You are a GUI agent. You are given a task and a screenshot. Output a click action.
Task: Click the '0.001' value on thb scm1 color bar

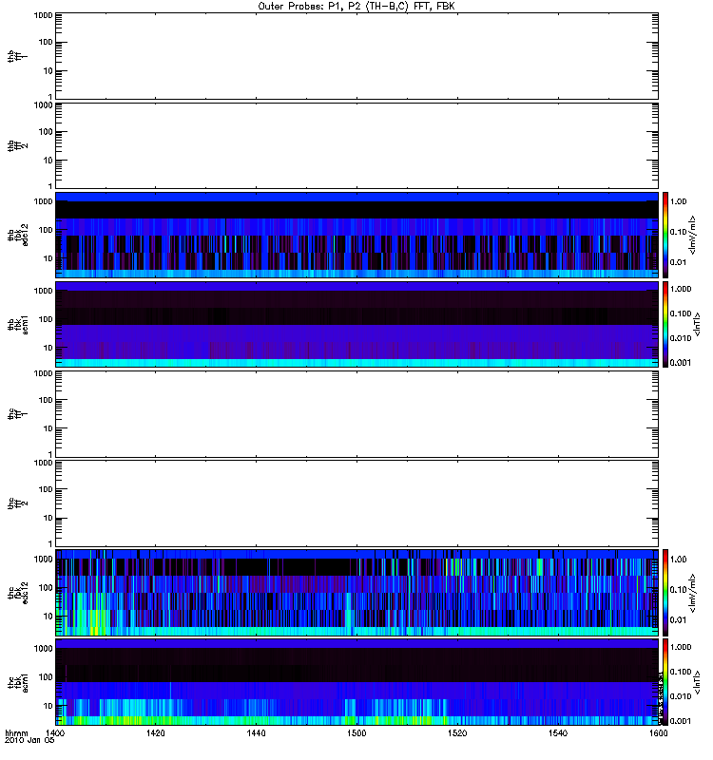coord(681,363)
